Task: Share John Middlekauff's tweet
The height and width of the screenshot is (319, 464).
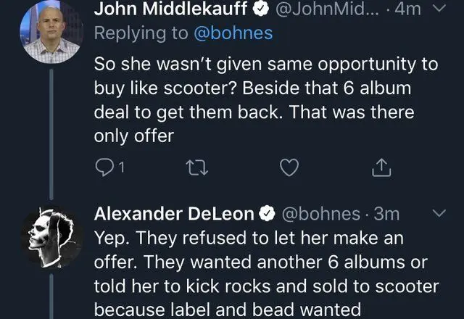Action: click(381, 169)
